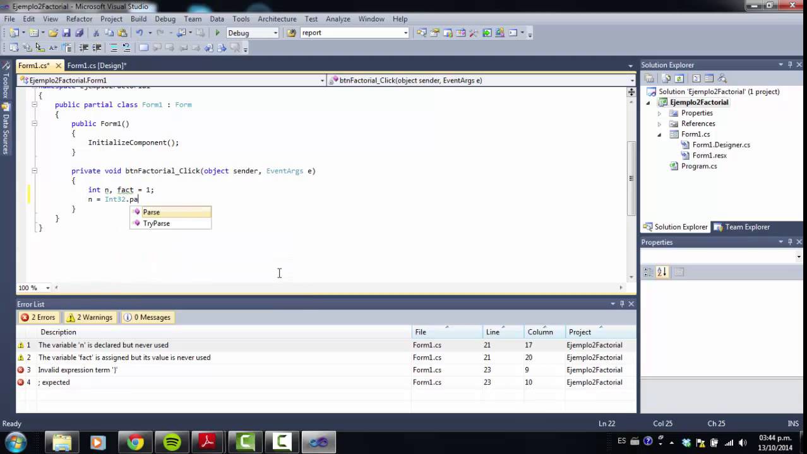Open the Architecture menu
This screenshot has width=807, height=454.
click(277, 19)
